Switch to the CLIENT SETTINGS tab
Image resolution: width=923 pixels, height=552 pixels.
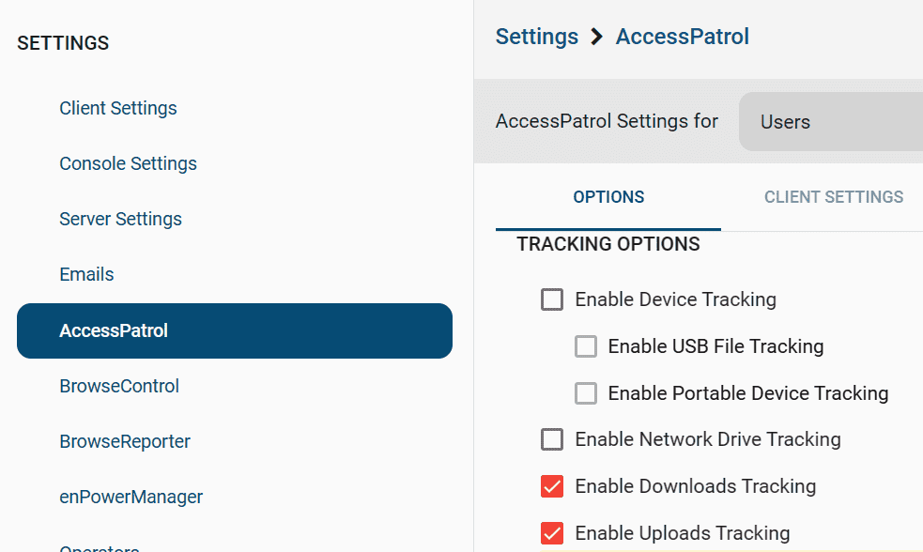click(x=834, y=197)
